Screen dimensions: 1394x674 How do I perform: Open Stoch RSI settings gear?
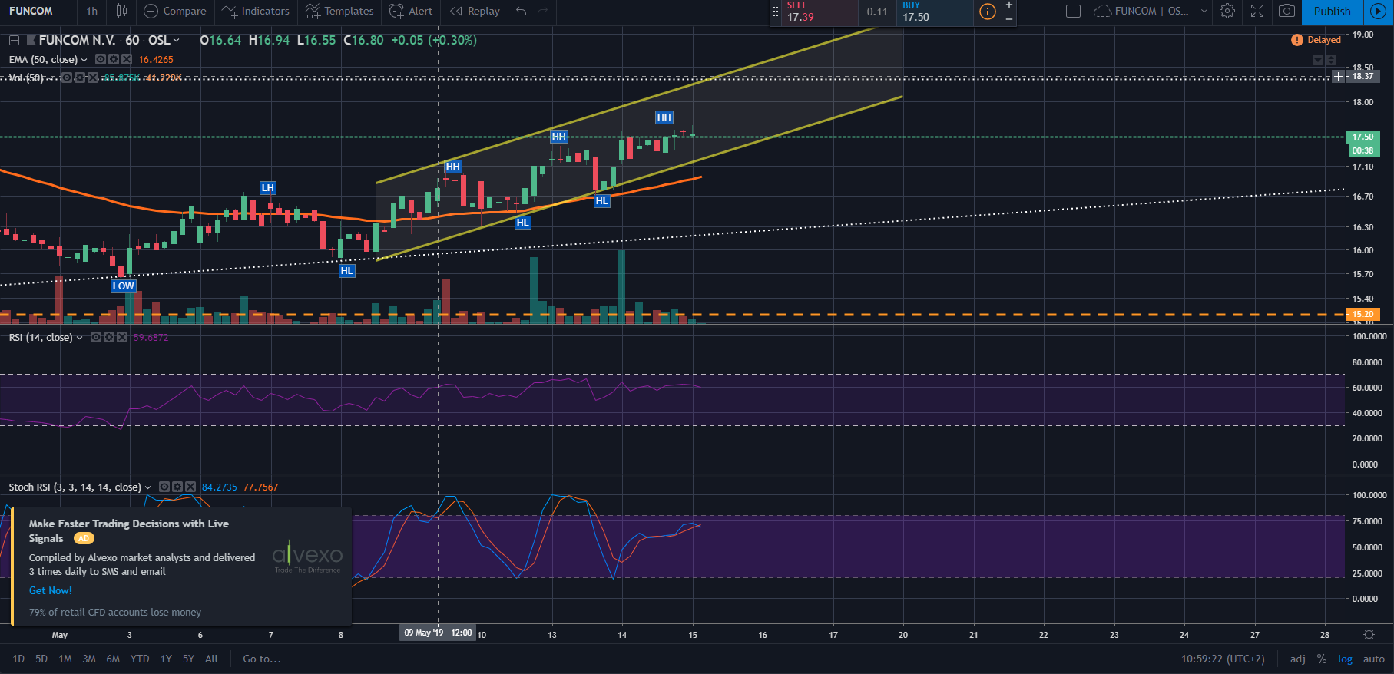tap(177, 487)
